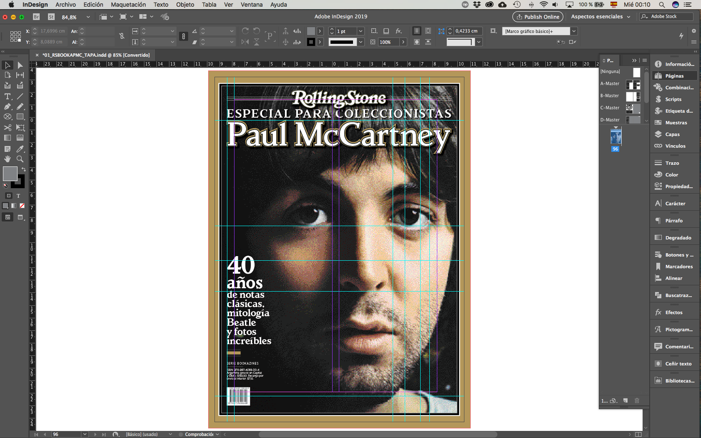
Task: Select reference point locator grid
Action: point(15,36)
